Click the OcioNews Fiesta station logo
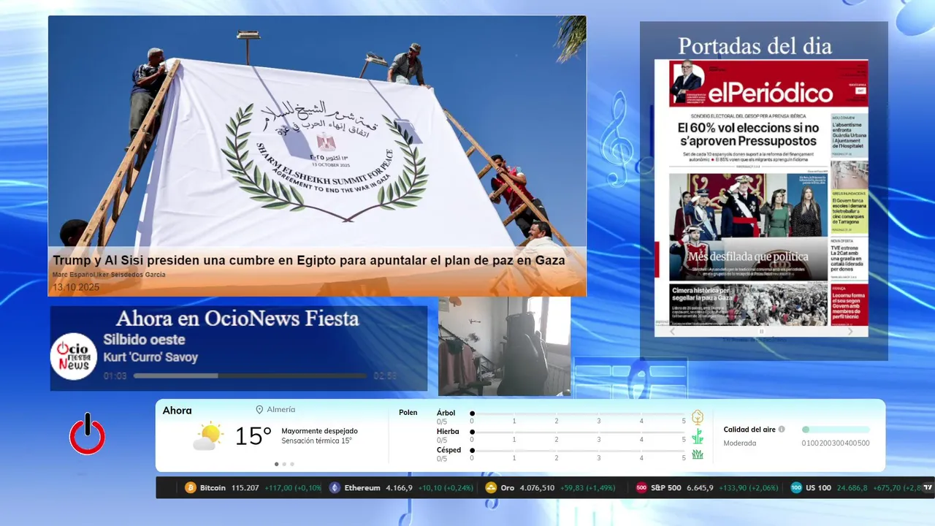Image resolution: width=935 pixels, height=526 pixels. (x=74, y=357)
